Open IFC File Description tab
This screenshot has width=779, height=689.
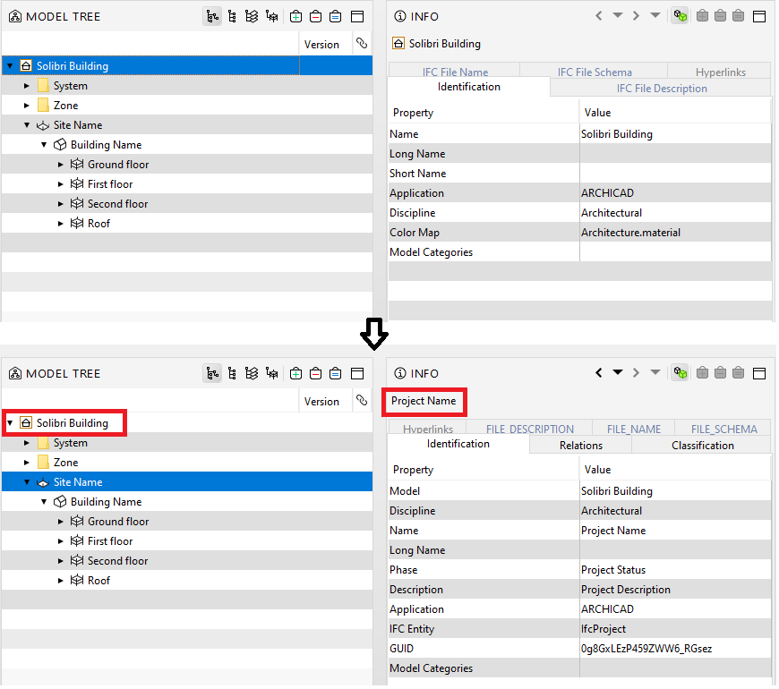(662, 89)
